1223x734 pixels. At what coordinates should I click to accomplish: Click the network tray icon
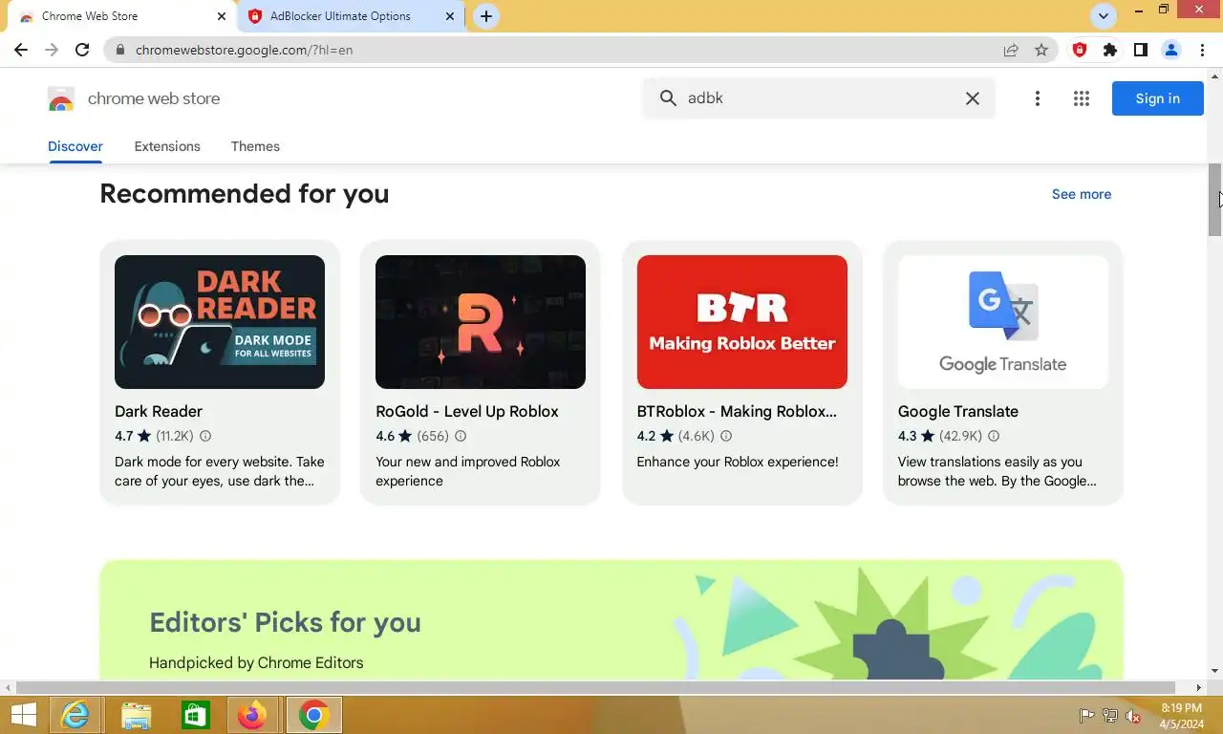[x=1110, y=716]
